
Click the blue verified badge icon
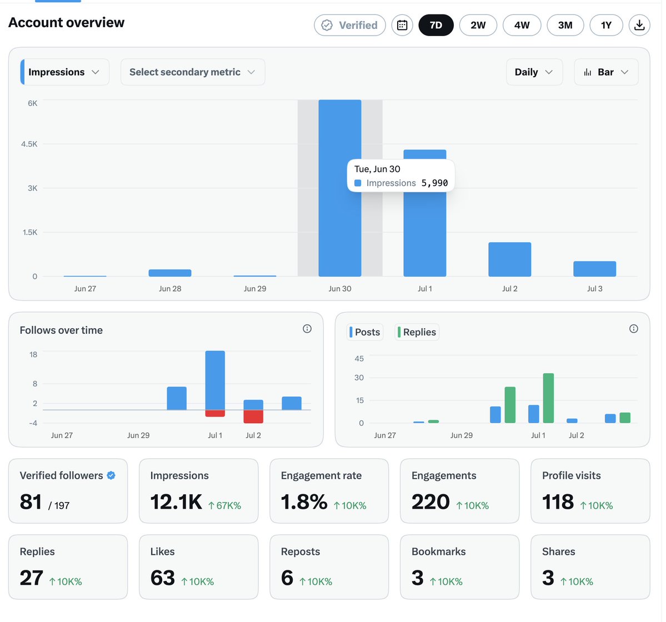[111, 475]
